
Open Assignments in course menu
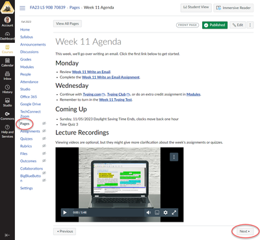(30, 131)
